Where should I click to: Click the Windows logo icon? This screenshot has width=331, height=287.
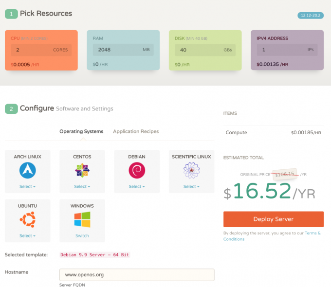82,220
